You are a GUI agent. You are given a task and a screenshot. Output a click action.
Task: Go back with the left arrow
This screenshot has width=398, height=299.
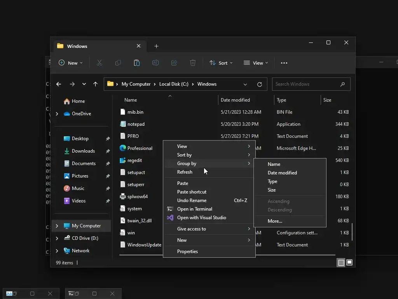coord(59,84)
